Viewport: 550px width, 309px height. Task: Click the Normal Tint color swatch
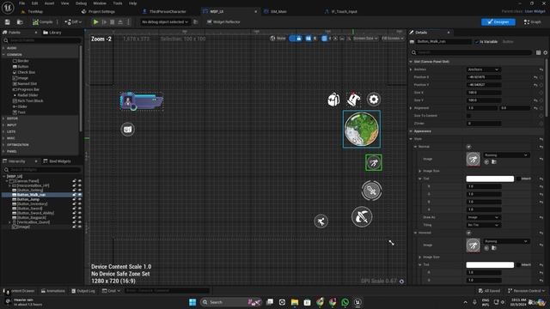point(490,179)
